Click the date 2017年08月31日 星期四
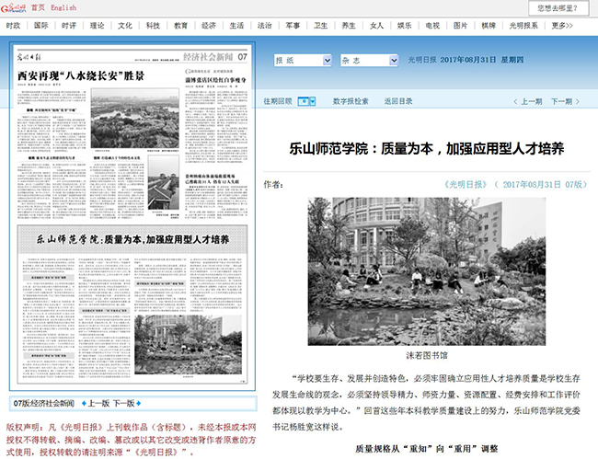This screenshot has width=598, height=459. (x=482, y=60)
